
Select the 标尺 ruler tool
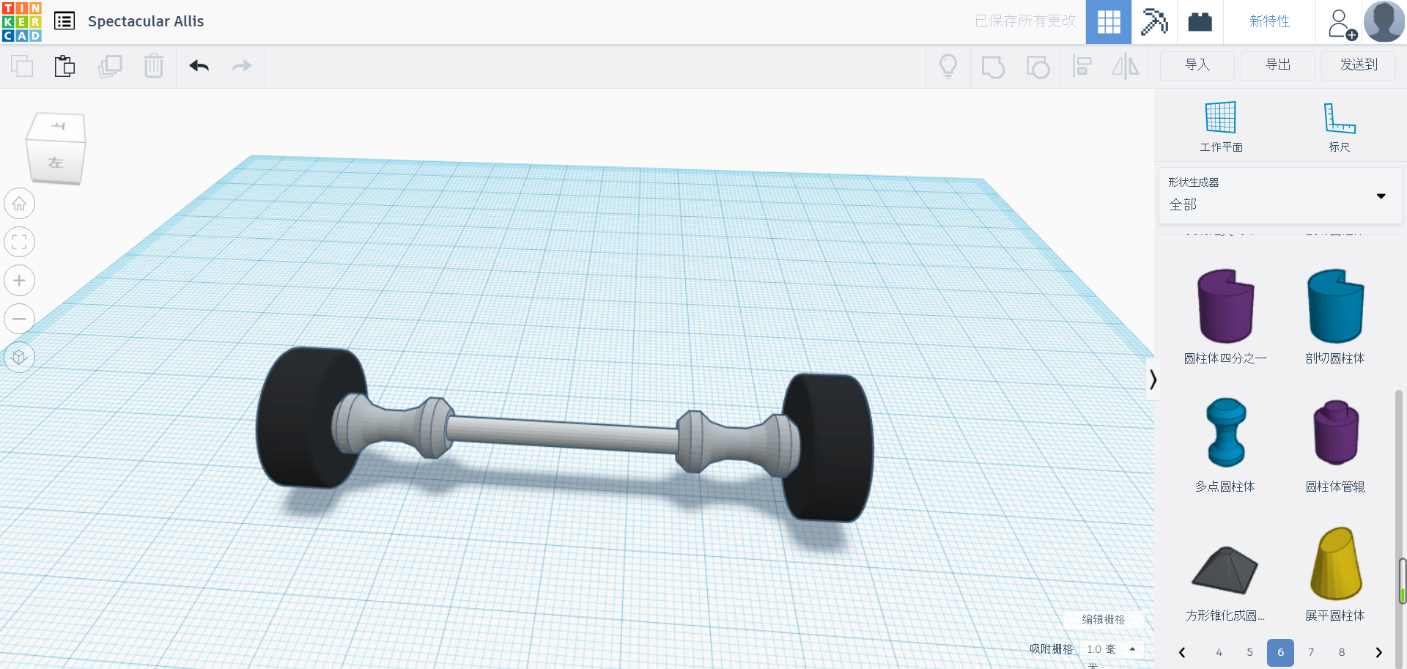coord(1340,126)
